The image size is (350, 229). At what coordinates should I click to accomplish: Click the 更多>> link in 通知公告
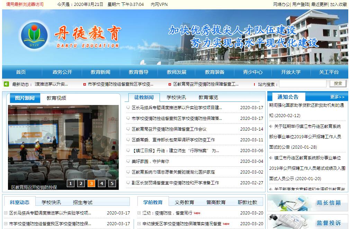pos(337,97)
